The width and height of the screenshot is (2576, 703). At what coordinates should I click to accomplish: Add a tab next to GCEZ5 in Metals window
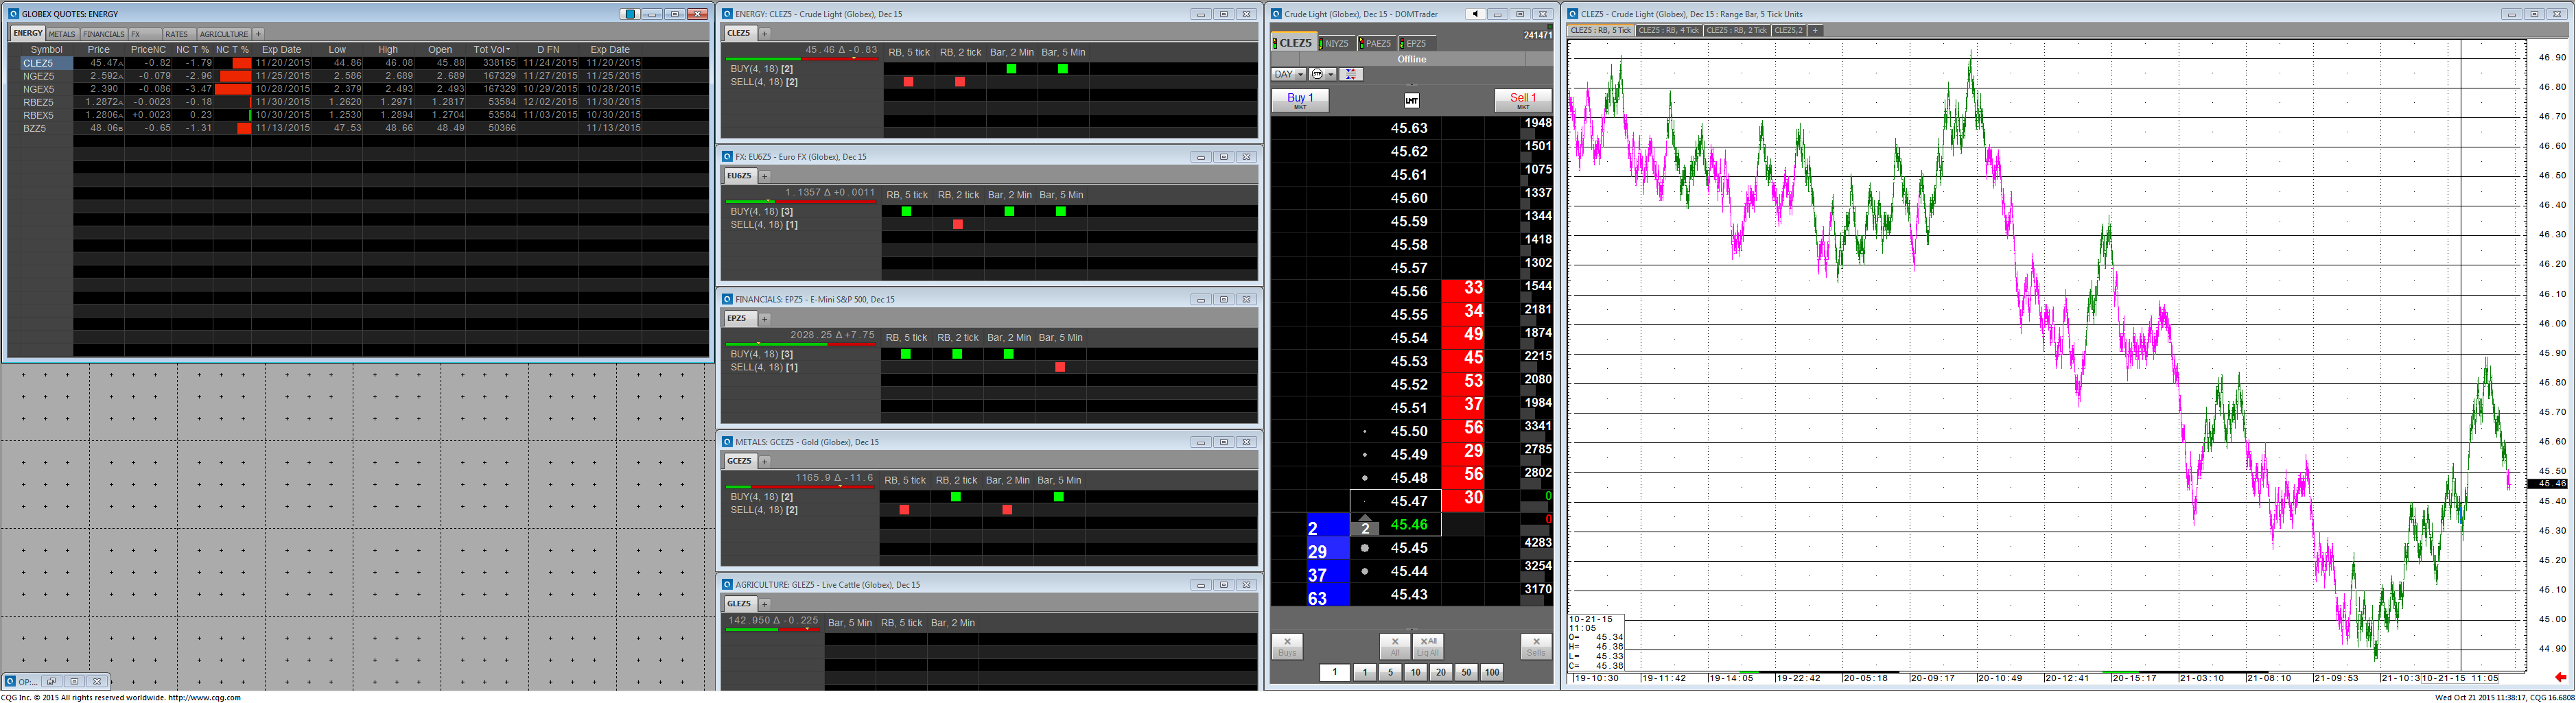coord(765,461)
